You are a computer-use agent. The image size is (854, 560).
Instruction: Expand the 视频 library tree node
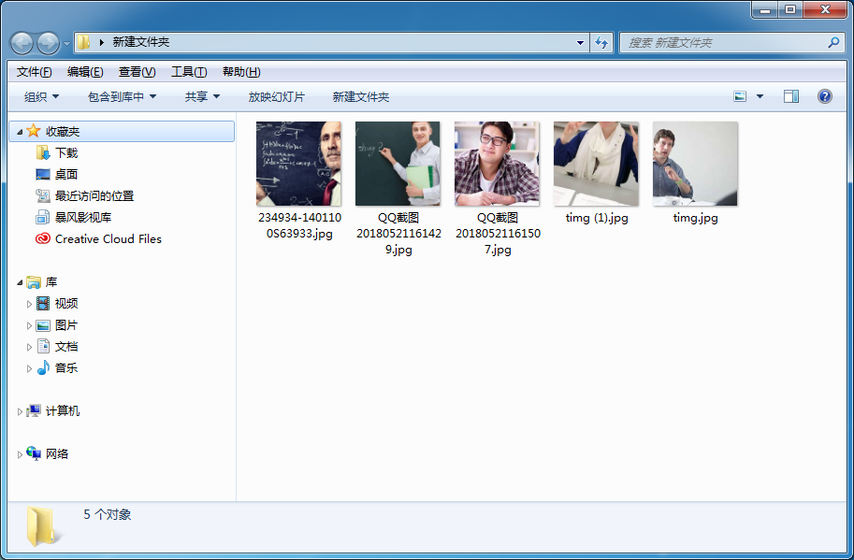(x=30, y=304)
